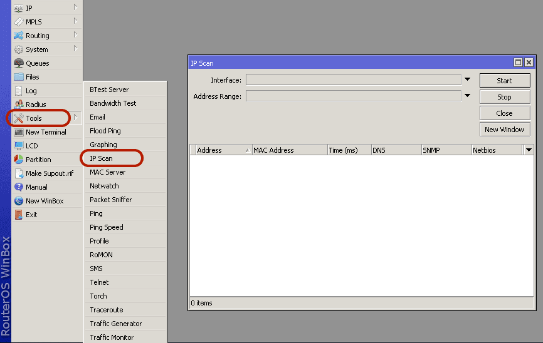Sort by MAC Address column header
Image resolution: width=543 pixels, height=343 pixels.
pos(290,150)
